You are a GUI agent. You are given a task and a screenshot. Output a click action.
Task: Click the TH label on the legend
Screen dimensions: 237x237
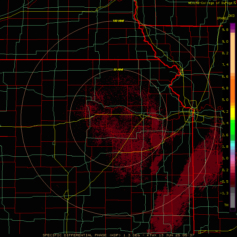pos(226,205)
